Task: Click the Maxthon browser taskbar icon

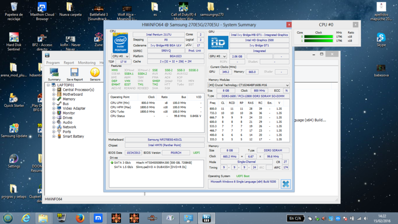Action: click(98, 218)
